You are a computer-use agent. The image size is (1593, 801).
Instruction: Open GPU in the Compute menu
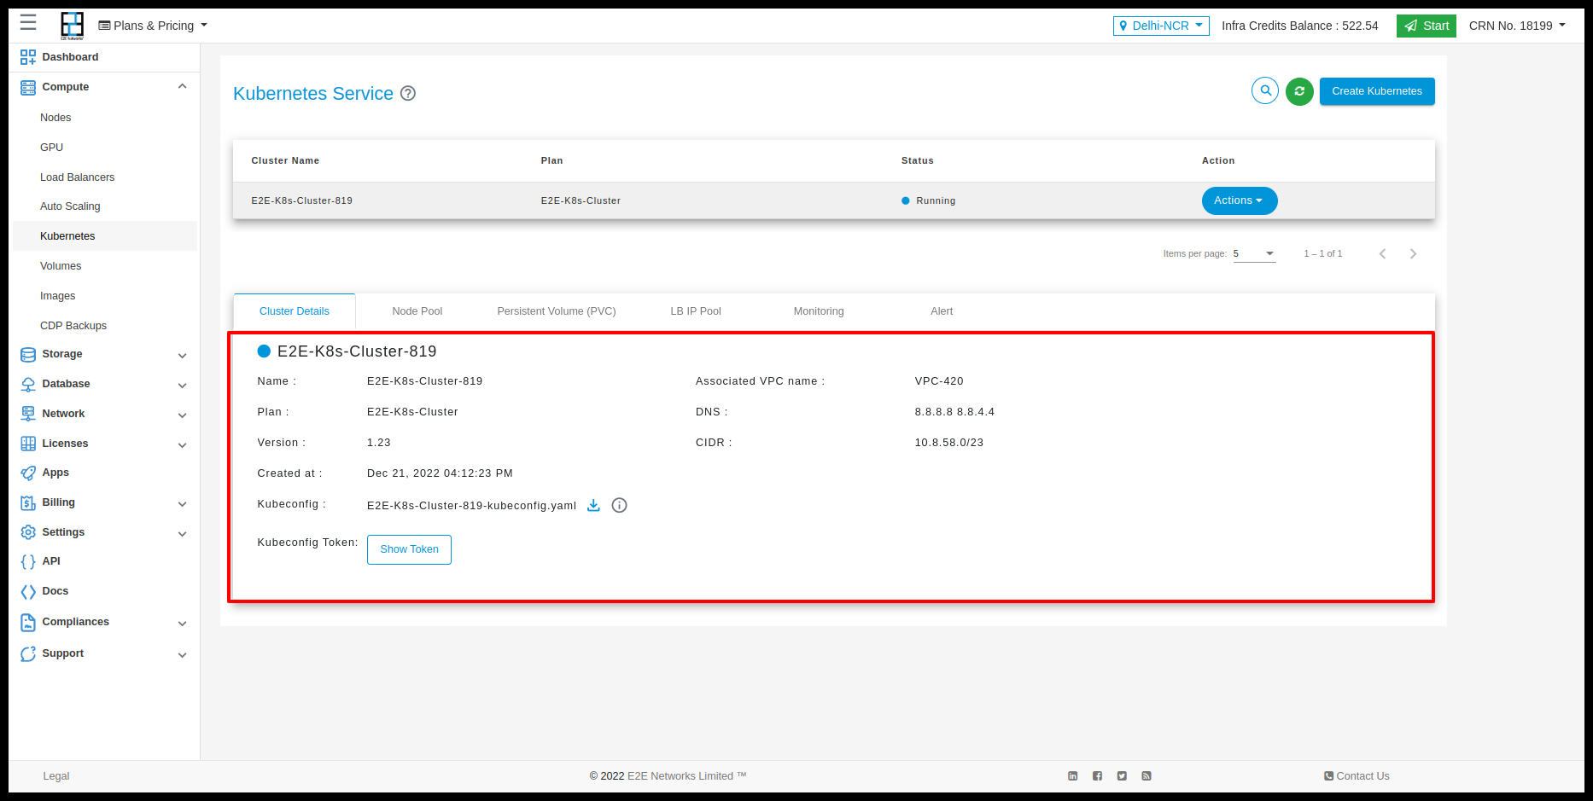[52, 148]
